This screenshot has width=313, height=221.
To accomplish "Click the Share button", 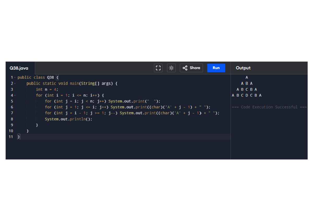I will [x=191, y=68].
